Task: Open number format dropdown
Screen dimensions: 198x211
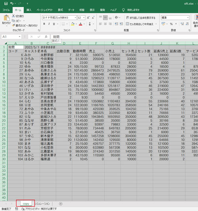Action: pos(188,17)
